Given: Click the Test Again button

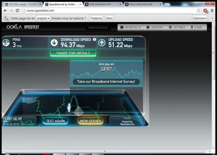Looking at the screenshot, I should [55, 121].
